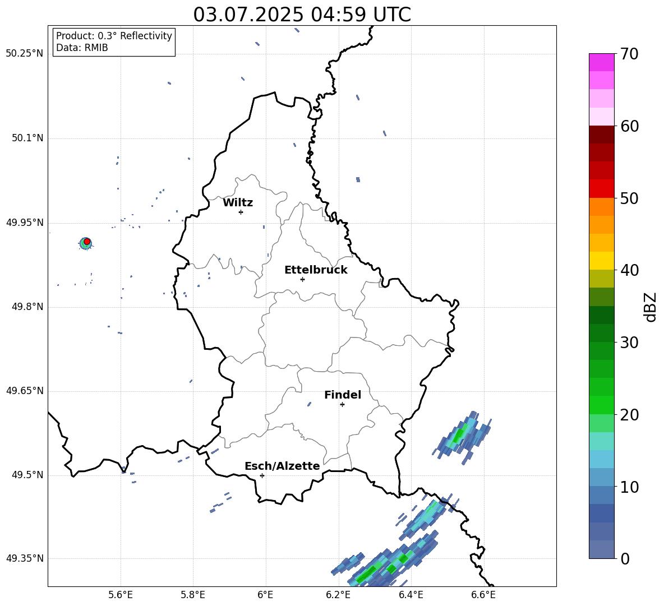664x606 pixels.
Task: Click the 6.4°E longitude label
Action: [411, 595]
